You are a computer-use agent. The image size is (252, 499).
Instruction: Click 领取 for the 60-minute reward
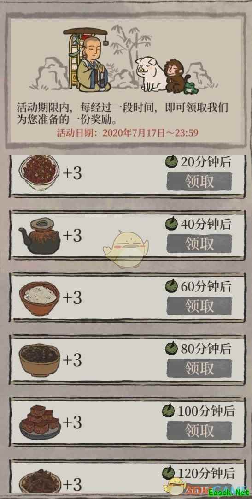199,306
